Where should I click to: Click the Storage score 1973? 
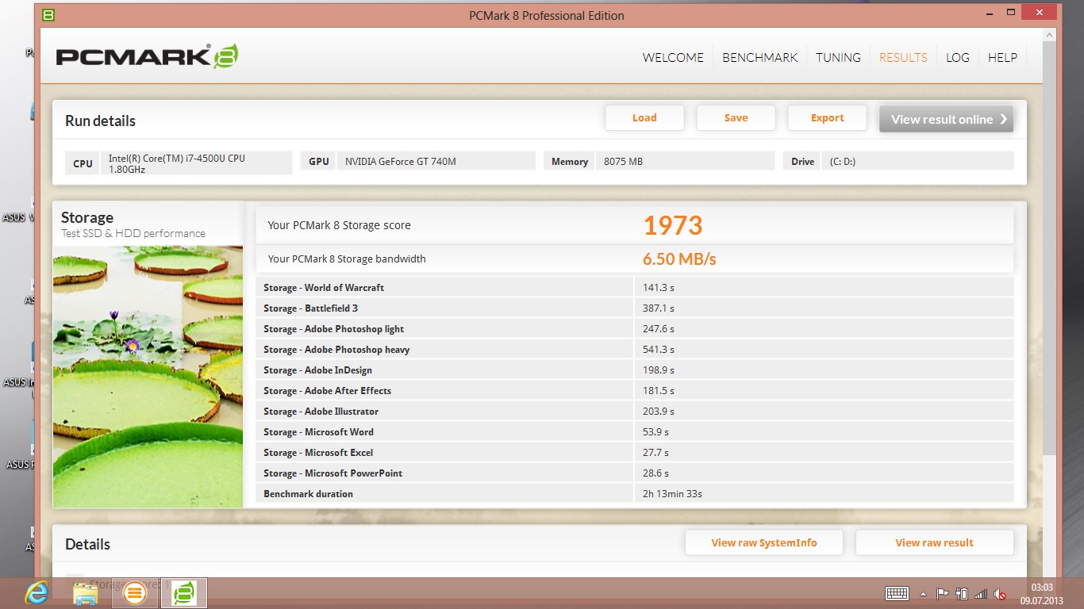(x=673, y=225)
